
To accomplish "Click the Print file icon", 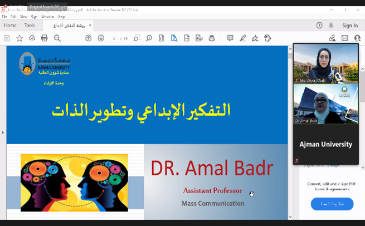I will pyautogui.click(x=45, y=38).
